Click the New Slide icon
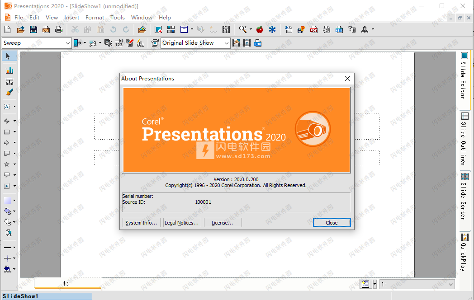Image resolution: width=474 pixels, height=300 pixels. point(158,29)
